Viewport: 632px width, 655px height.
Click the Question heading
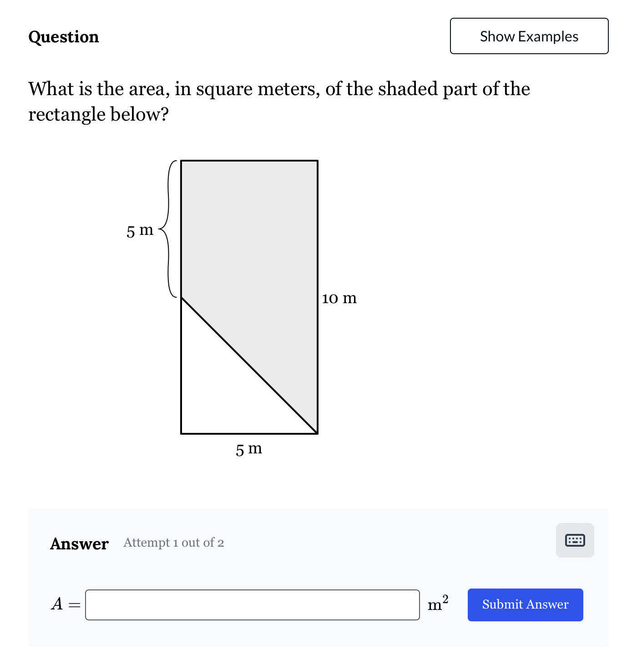click(63, 36)
